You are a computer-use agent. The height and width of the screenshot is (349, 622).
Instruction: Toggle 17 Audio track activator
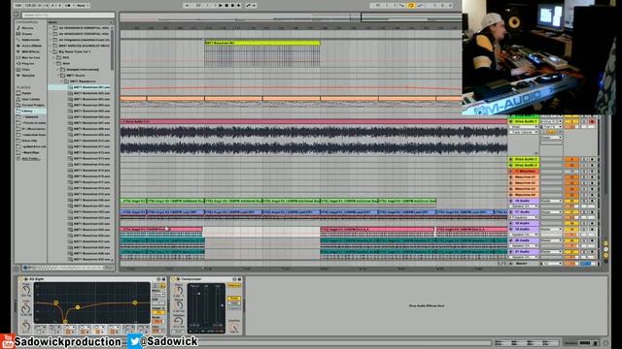(x=571, y=212)
